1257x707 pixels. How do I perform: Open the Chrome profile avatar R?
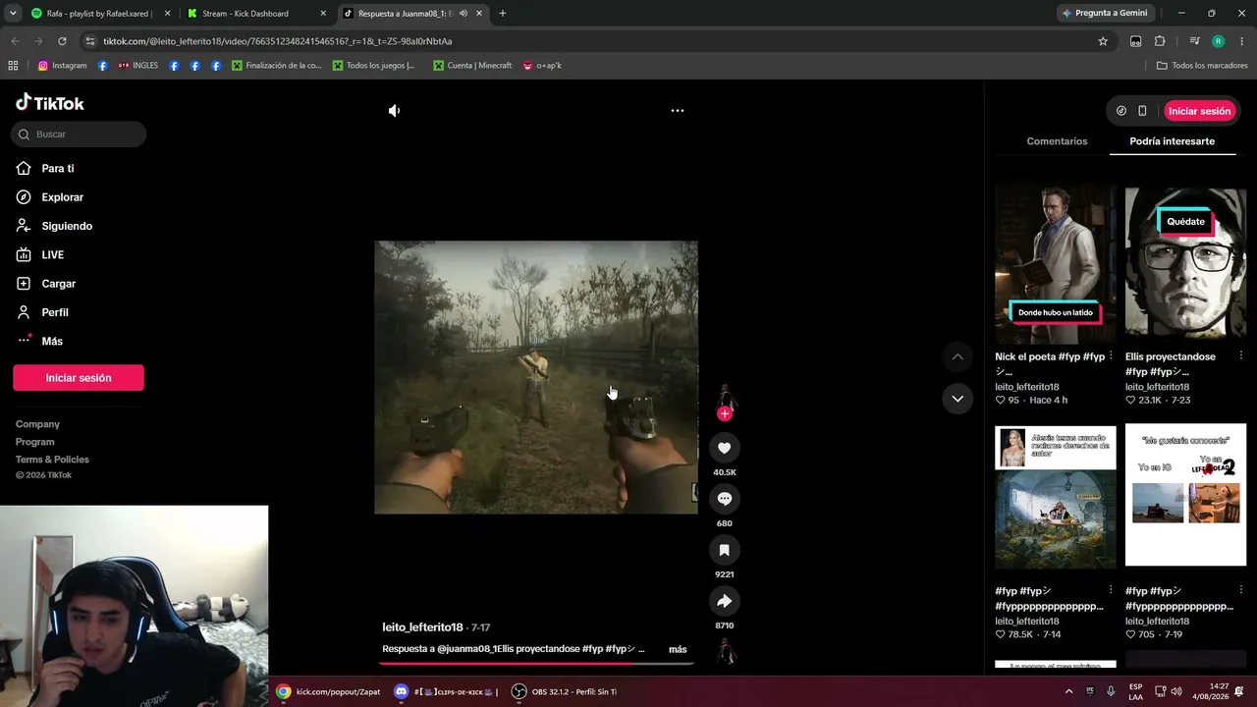(x=1218, y=41)
